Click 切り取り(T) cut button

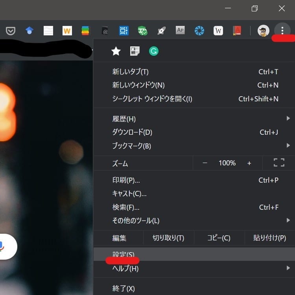pyautogui.click(x=168, y=238)
